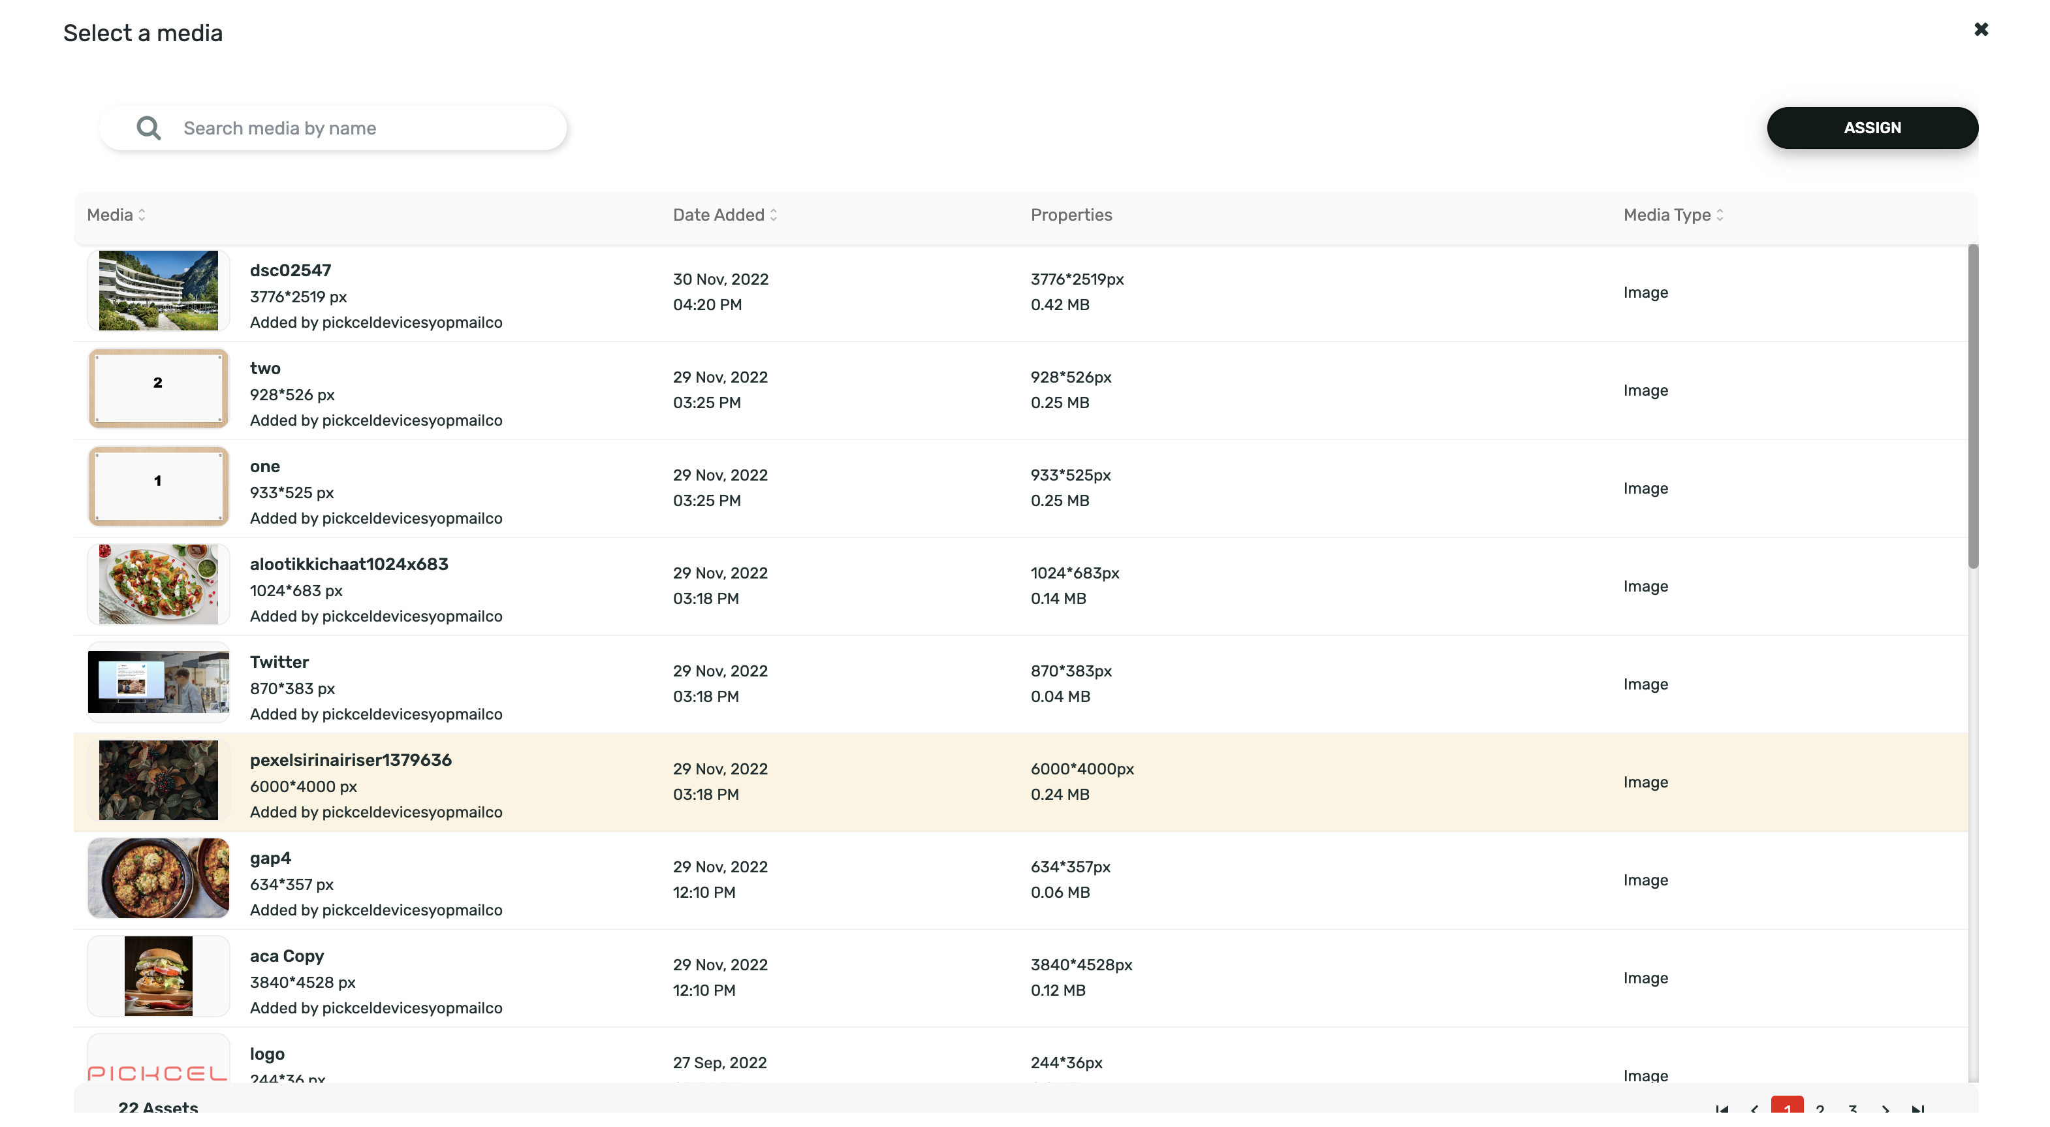The image size is (2050, 1127).
Task: Select the 'two' whiteboard thumbnail
Action: point(159,389)
